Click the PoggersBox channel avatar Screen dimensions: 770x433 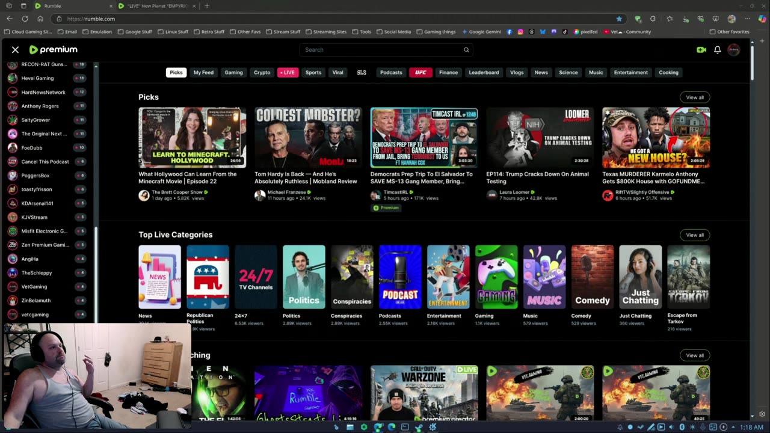[12, 176]
